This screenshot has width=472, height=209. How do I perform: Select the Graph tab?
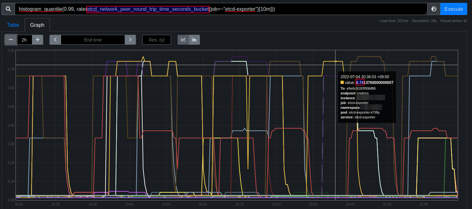[37, 25]
